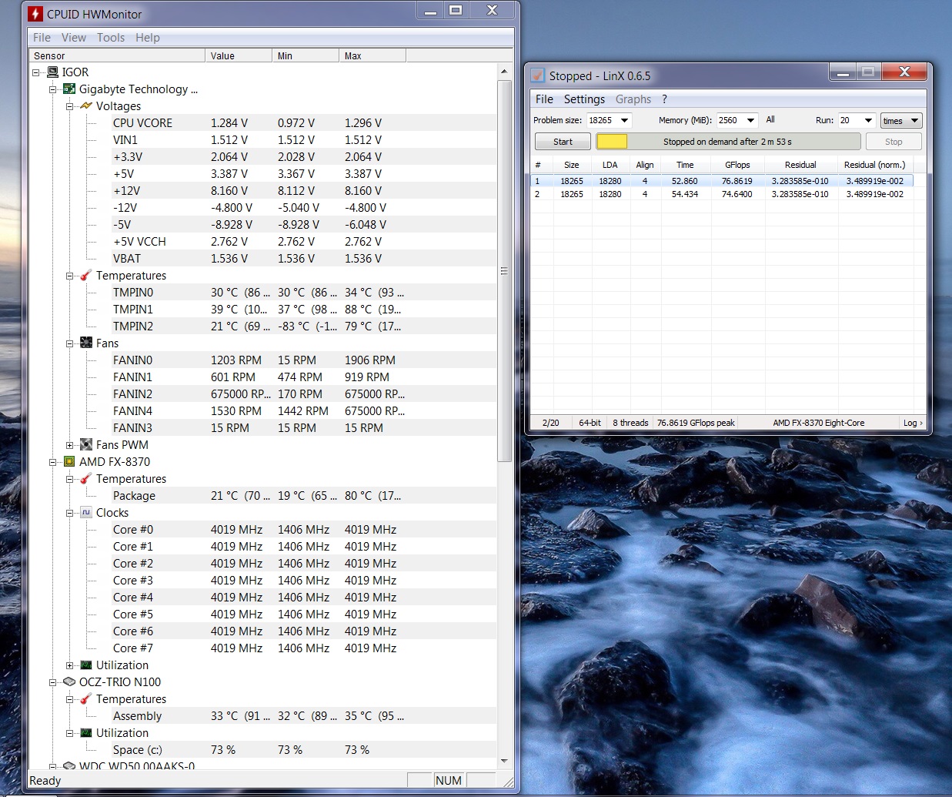Click the IGOR computer icon
The width and height of the screenshot is (952, 797).
(x=52, y=72)
